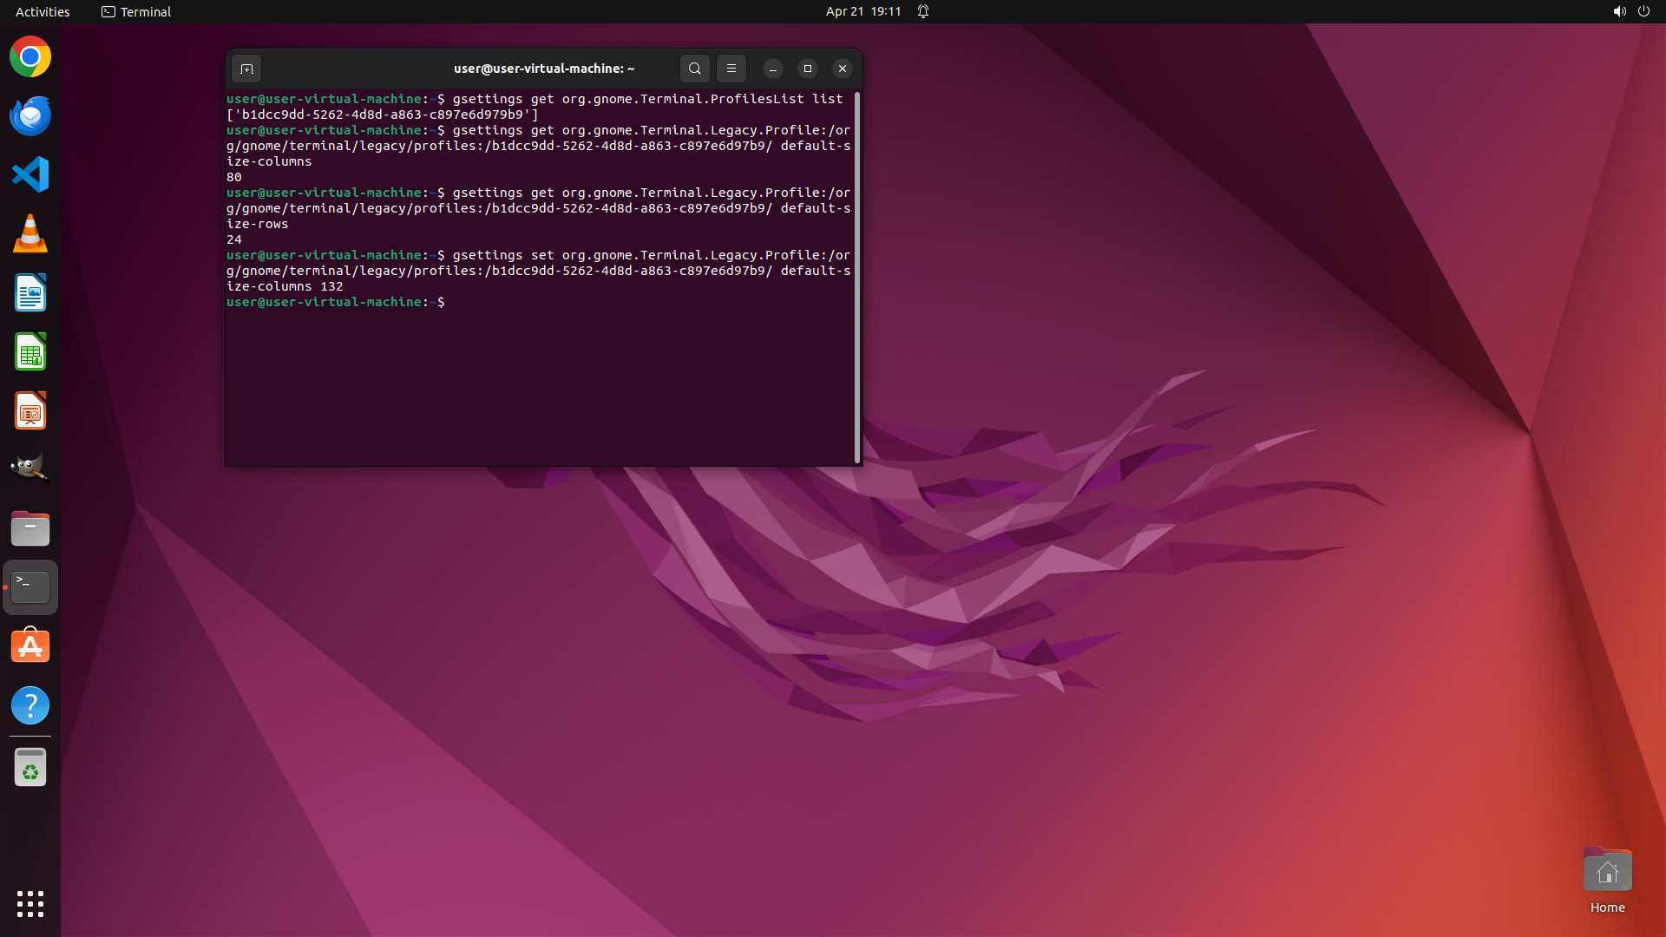Open a new terminal tab

246,69
